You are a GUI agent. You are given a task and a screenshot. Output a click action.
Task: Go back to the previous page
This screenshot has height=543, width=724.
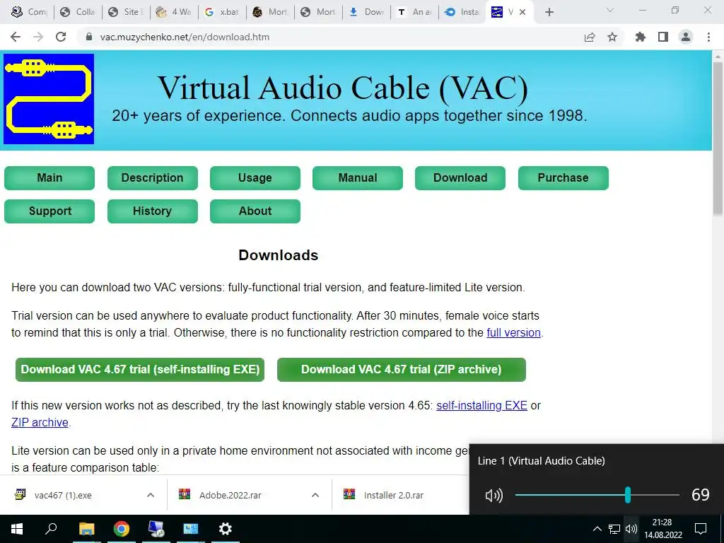click(16, 37)
